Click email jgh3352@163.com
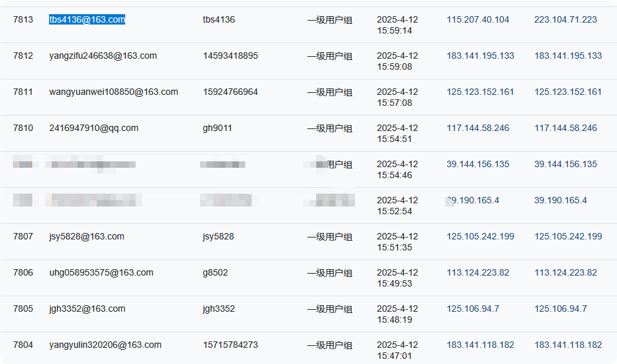Screen dimensions: 617x364 tap(87, 309)
